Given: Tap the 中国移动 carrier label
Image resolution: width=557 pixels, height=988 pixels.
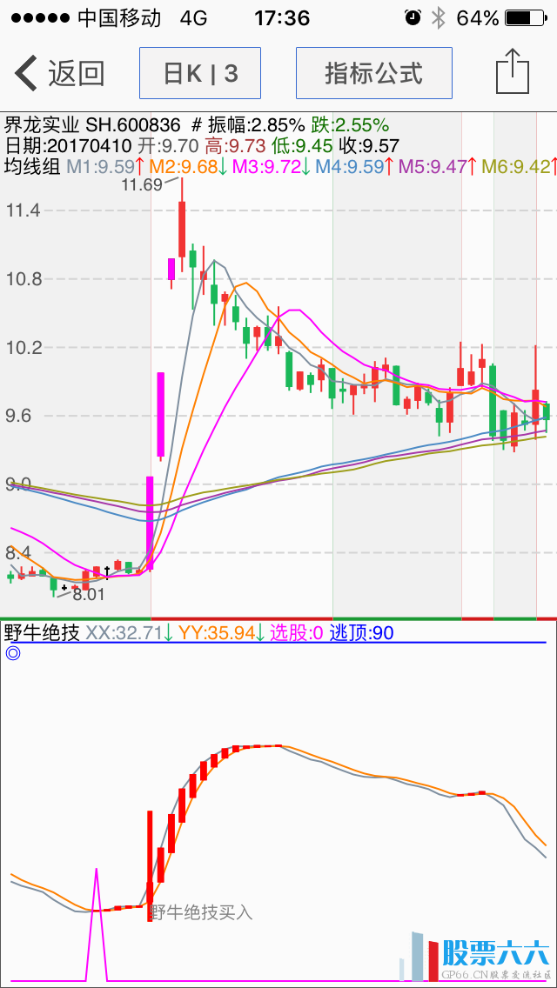Looking at the screenshot, I should pyautogui.click(x=119, y=18).
